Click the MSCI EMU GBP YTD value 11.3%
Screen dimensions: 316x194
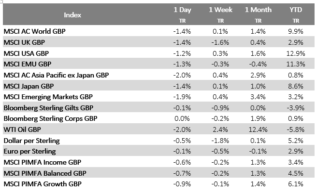tap(296, 64)
